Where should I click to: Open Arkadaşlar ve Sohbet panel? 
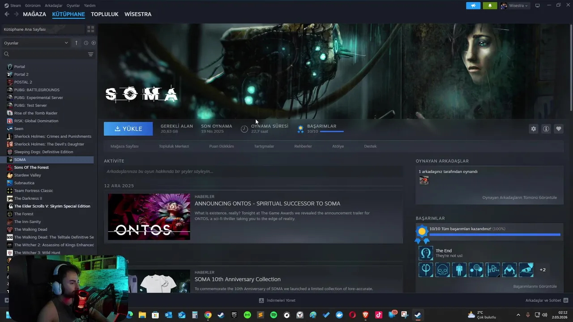click(x=547, y=301)
